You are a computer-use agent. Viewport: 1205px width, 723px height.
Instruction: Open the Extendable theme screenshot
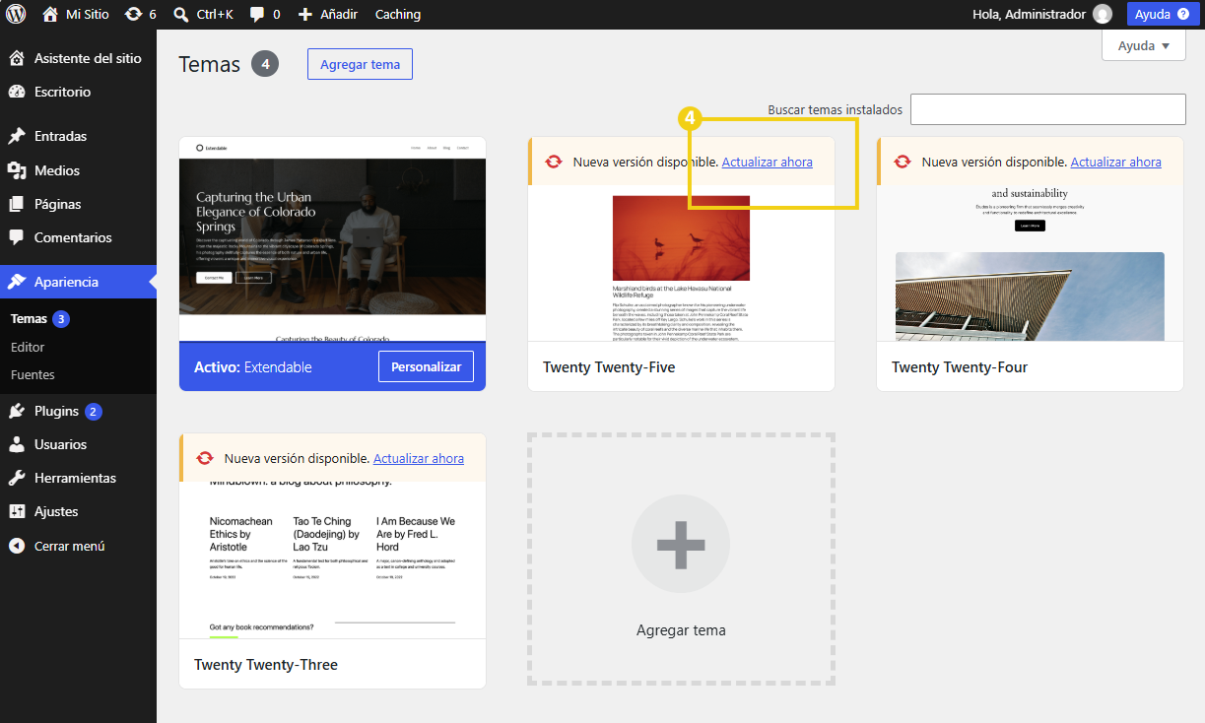tap(333, 239)
